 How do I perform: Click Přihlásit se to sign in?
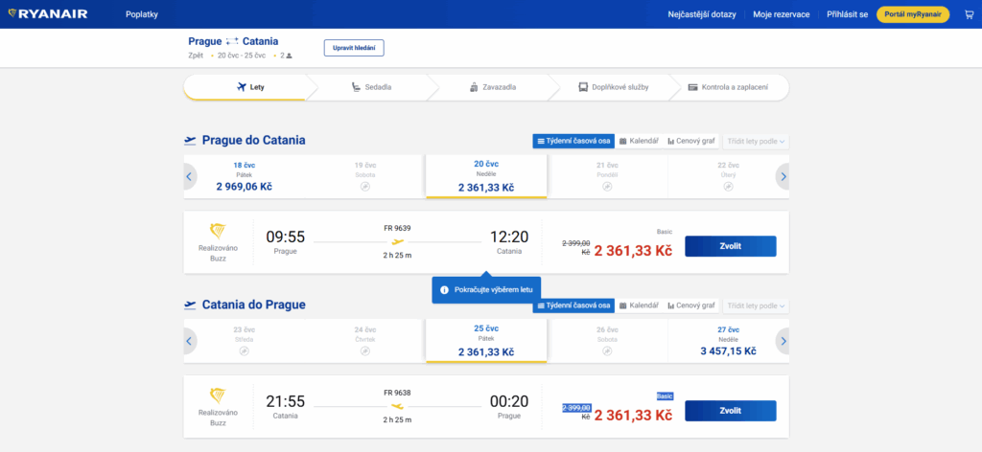pyautogui.click(x=848, y=14)
